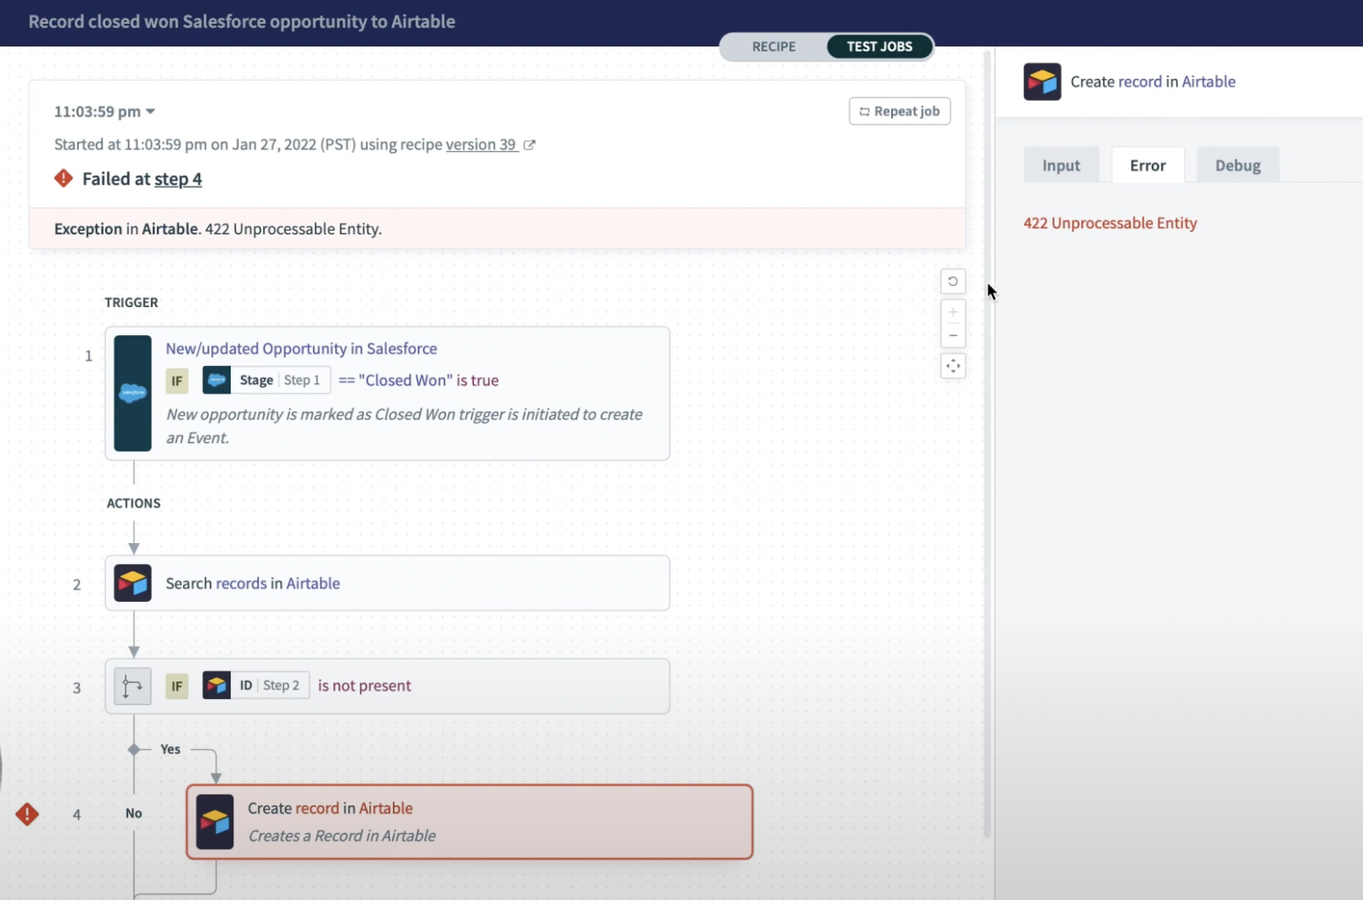Image resolution: width=1363 pixels, height=900 pixels.
Task: Open the Error tab in the right panel
Action: 1147,165
